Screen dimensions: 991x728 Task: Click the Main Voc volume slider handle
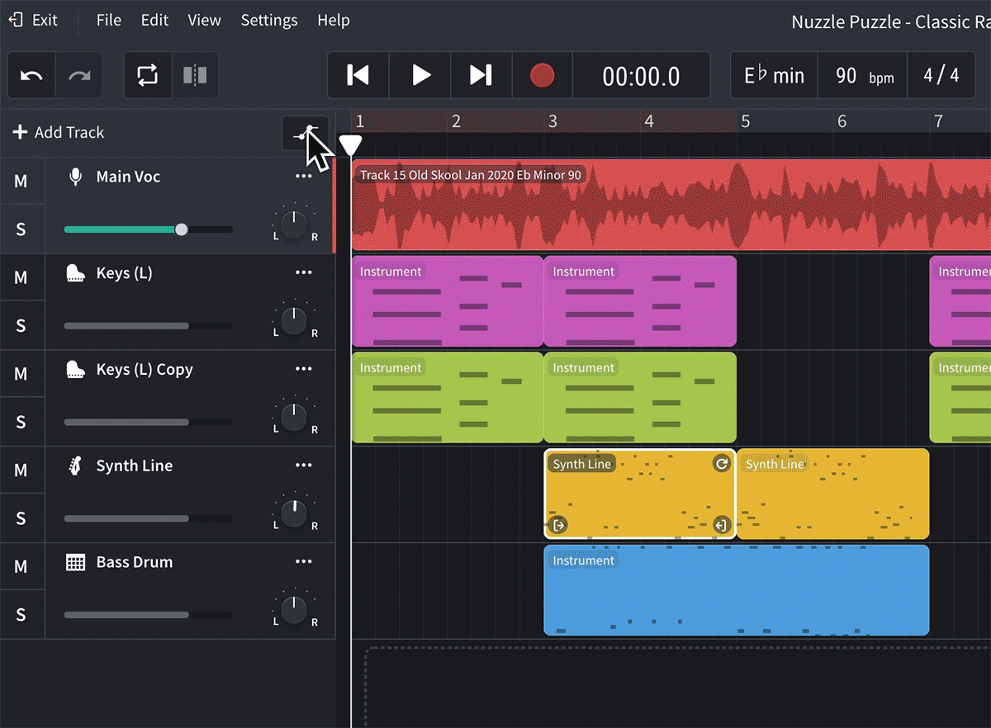[182, 229]
